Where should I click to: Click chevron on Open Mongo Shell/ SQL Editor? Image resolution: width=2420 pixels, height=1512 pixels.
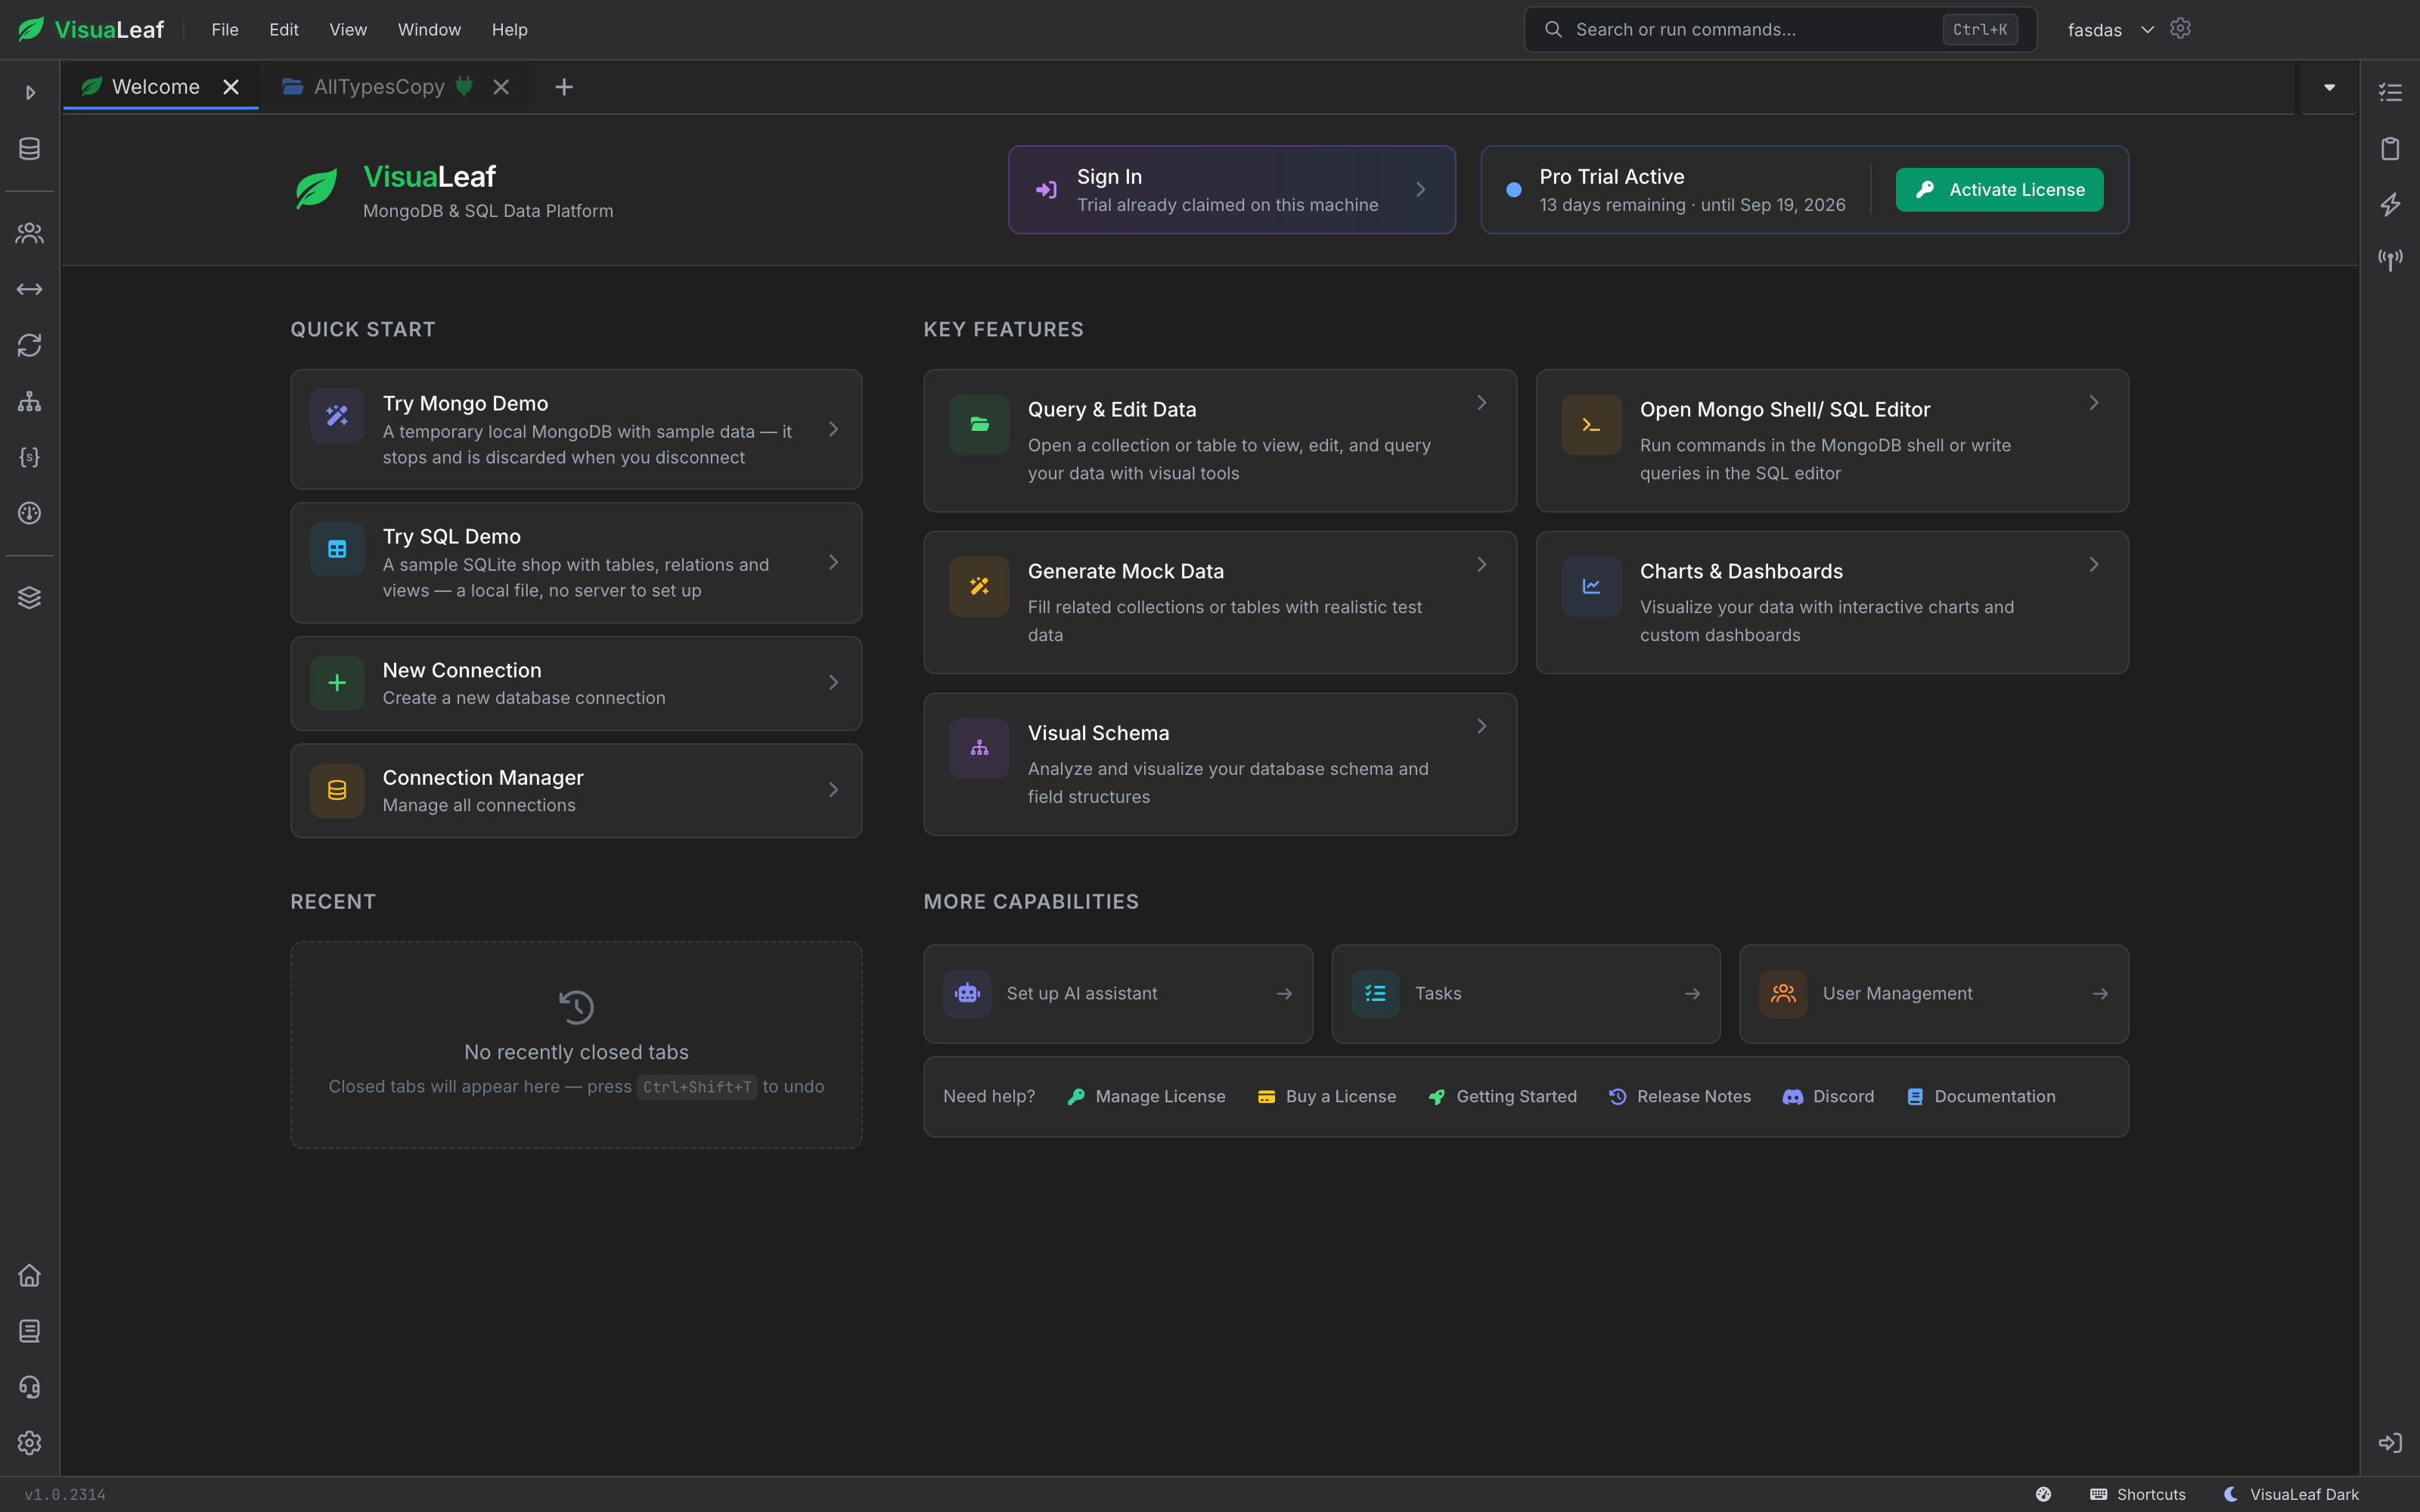pyautogui.click(x=2093, y=403)
